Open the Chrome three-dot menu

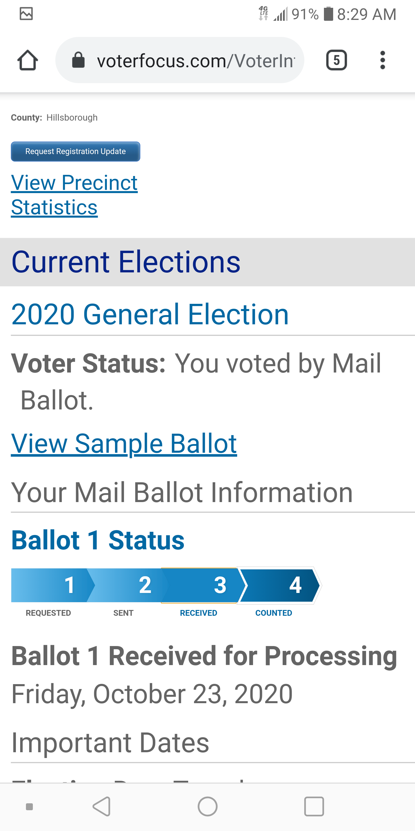click(382, 60)
